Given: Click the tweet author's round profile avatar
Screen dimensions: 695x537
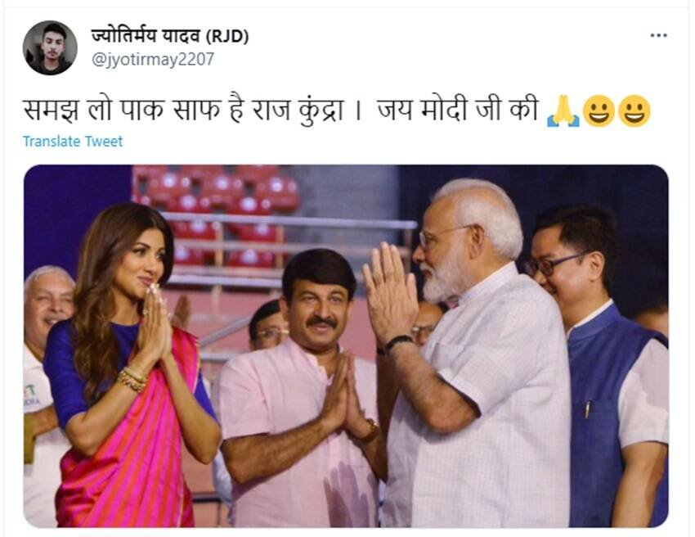Looking at the screenshot, I should click(50, 47).
